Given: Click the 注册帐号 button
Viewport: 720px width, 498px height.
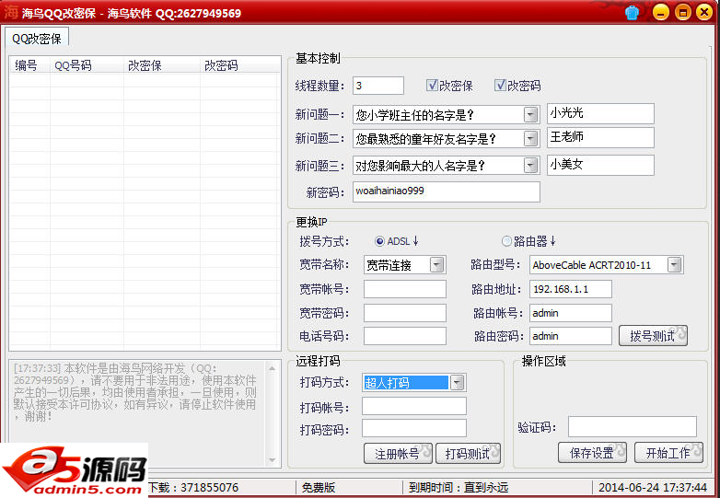Looking at the screenshot, I should coord(398,454).
